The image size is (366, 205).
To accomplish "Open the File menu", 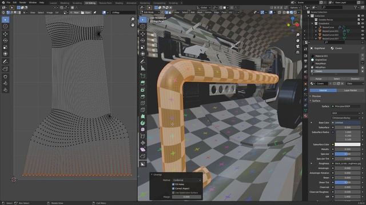I will pyautogui.click(x=9, y=2).
